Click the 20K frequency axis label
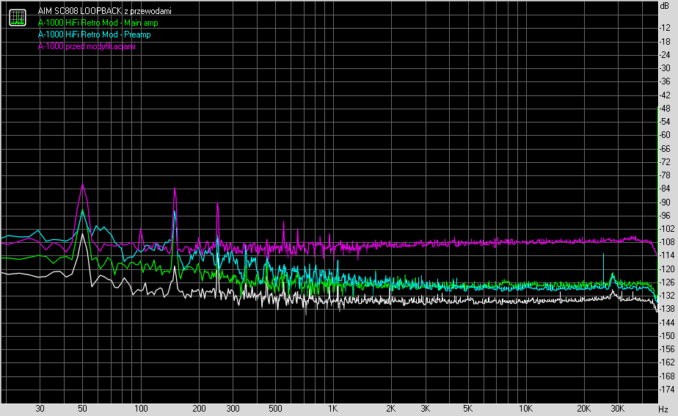 (x=584, y=408)
